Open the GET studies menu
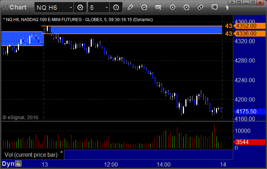Image resolution: width=267 pixels, height=169 pixels. coord(158,7)
